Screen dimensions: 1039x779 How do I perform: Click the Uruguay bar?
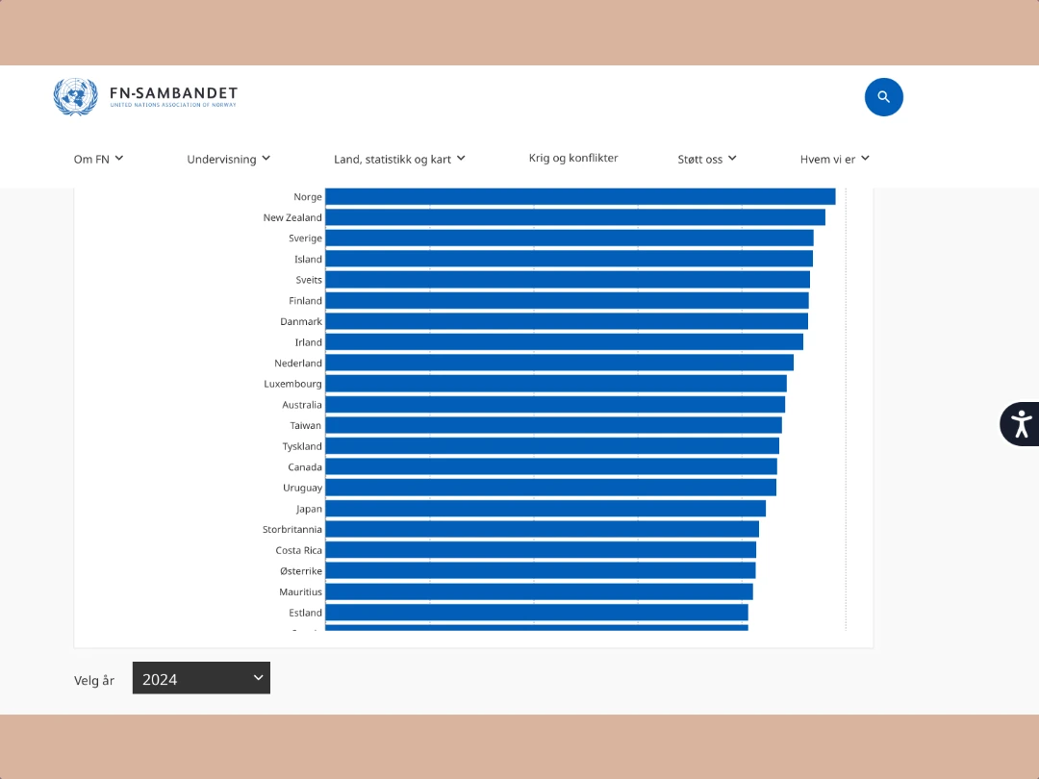click(x=550, y=488)
